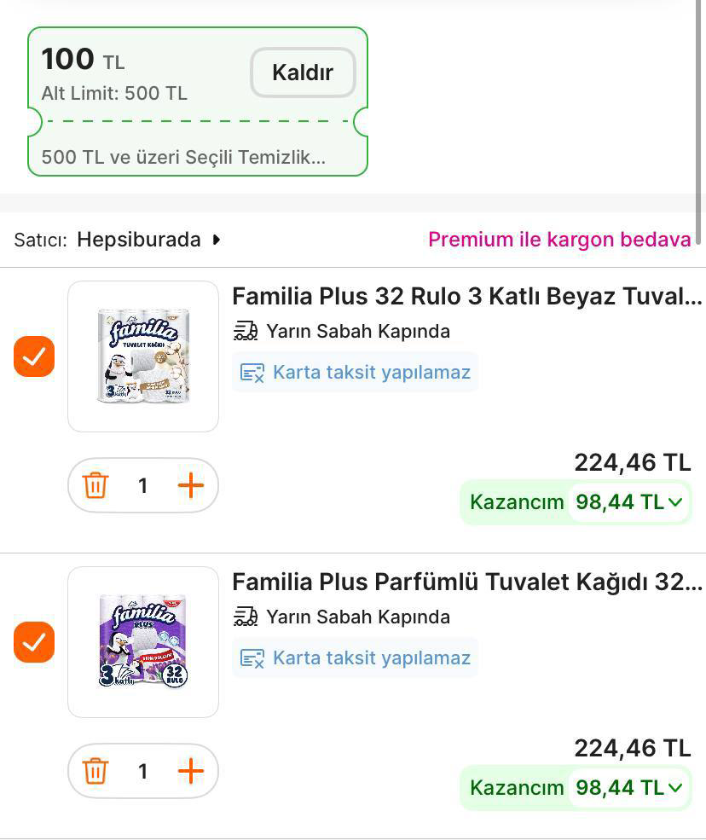706x840 pixels.
Task: Increase quantity of Familia Plus Parfümlü toilet paper
Action: [191, 772]
